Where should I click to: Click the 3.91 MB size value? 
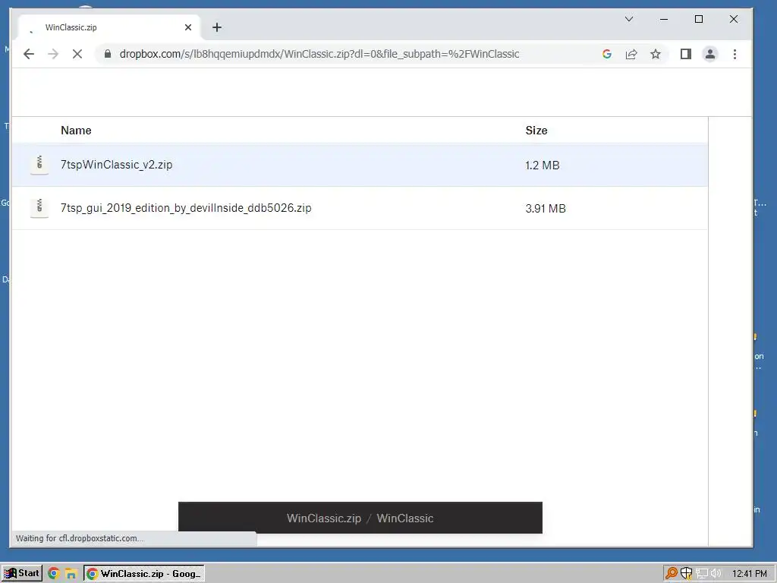[546, 208]
